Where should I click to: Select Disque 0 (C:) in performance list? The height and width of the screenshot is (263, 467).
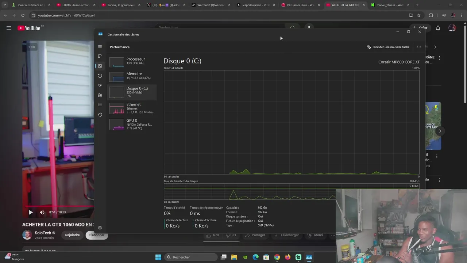tap(132, 92)
